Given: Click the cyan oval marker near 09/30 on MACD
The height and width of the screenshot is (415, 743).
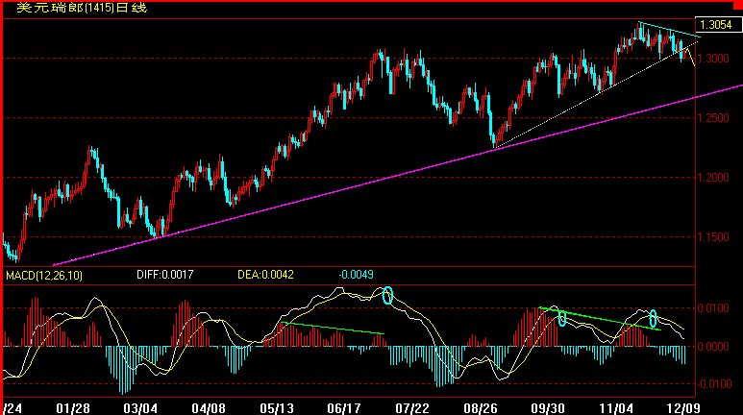Looking at the screenshot, I should [562, 318].
